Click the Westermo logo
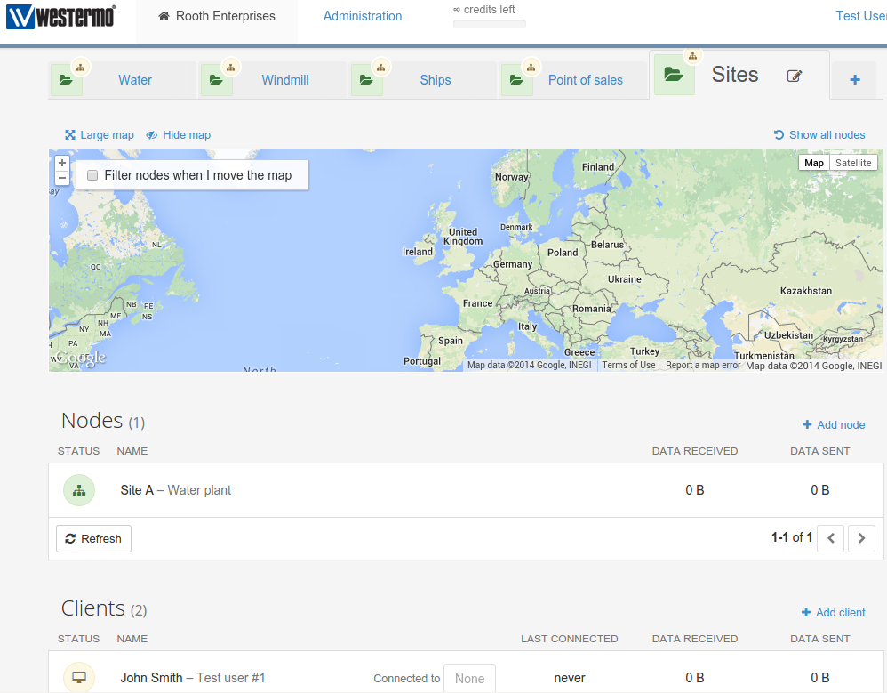Screen dimensions: 887x693 60,16
